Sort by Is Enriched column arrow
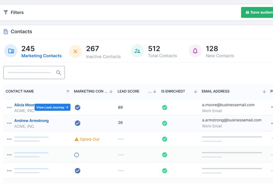Image resolution: width=273 pixels, height=187 pixels. pos(196,91)
